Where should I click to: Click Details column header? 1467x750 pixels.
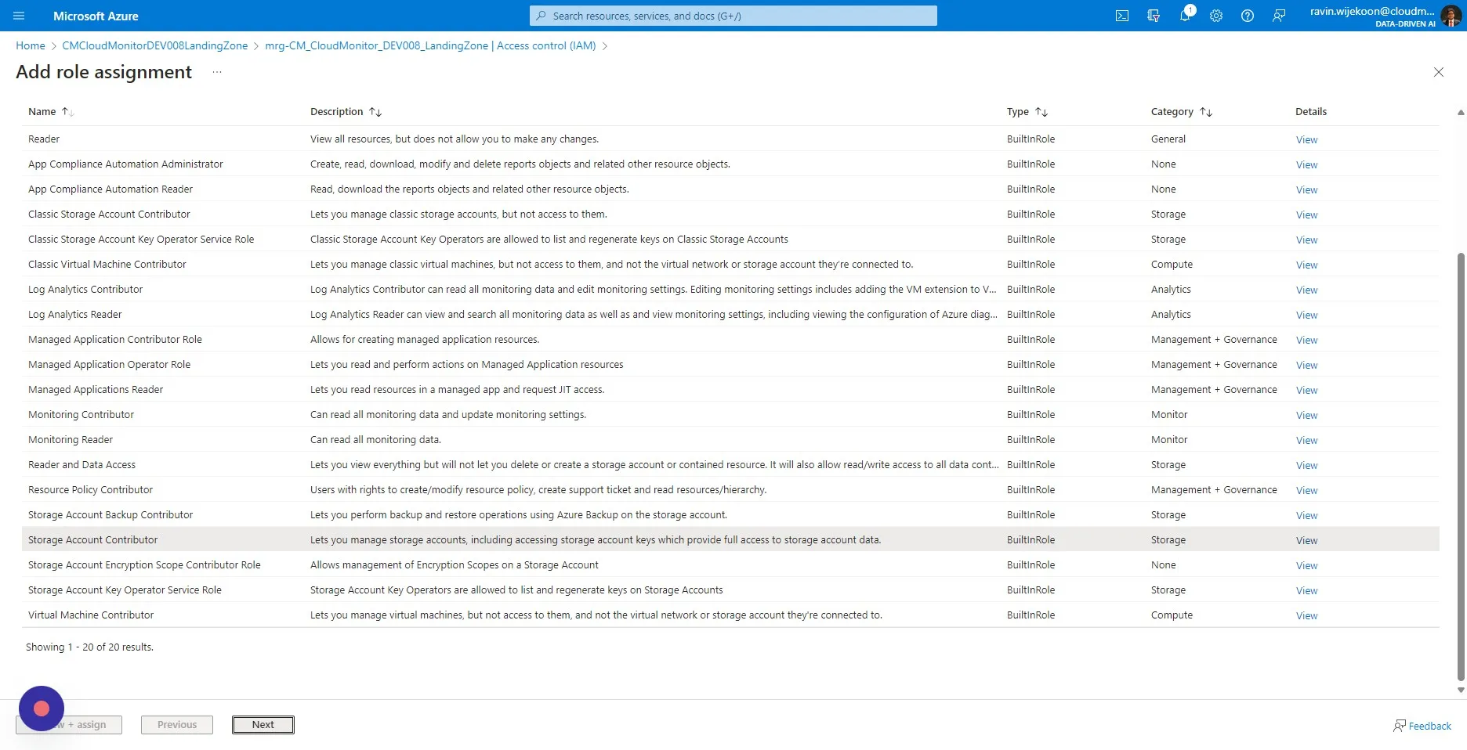click(x=1311, y=112)
